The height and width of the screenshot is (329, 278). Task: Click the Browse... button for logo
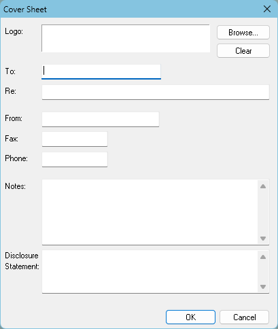point(243,33)
